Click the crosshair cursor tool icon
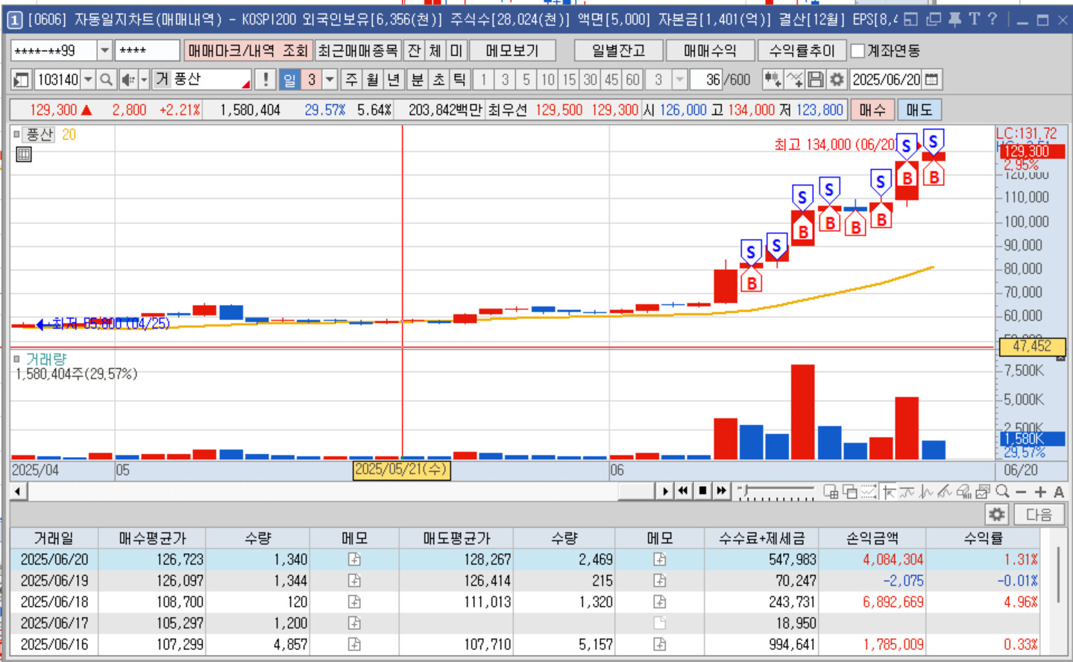Screen dimensions: 1073x662 888,491
